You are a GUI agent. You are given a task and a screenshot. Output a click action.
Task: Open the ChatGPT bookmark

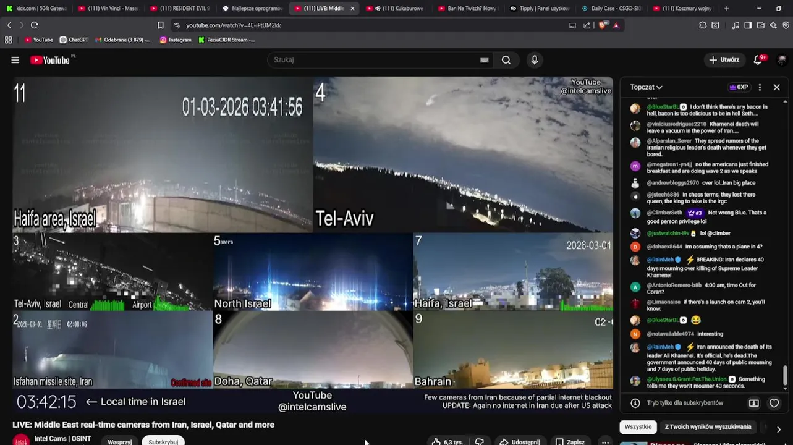tap(74, 40)
